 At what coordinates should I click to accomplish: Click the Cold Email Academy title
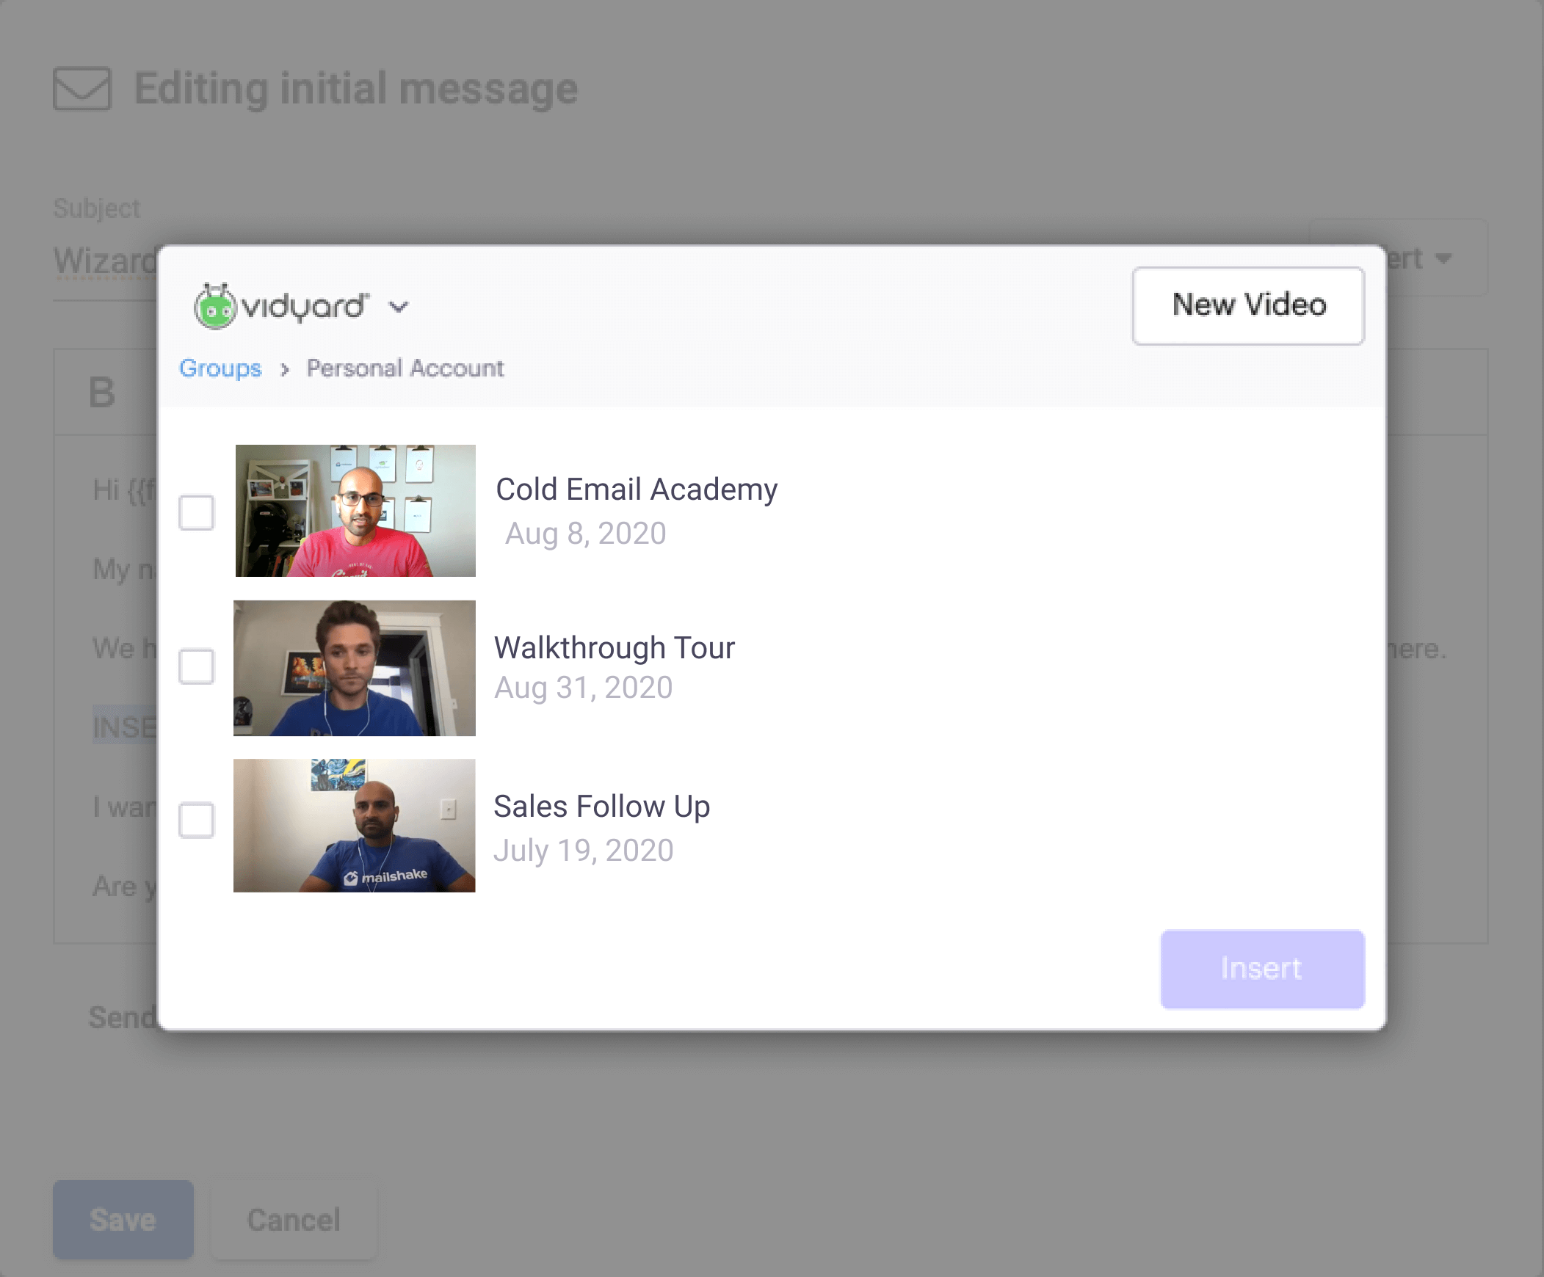click(637, 490)
